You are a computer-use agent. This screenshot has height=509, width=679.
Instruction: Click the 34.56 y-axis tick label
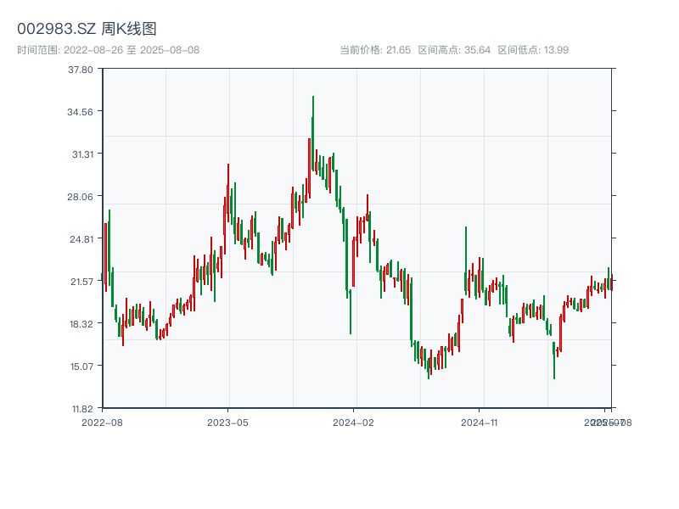81,112
